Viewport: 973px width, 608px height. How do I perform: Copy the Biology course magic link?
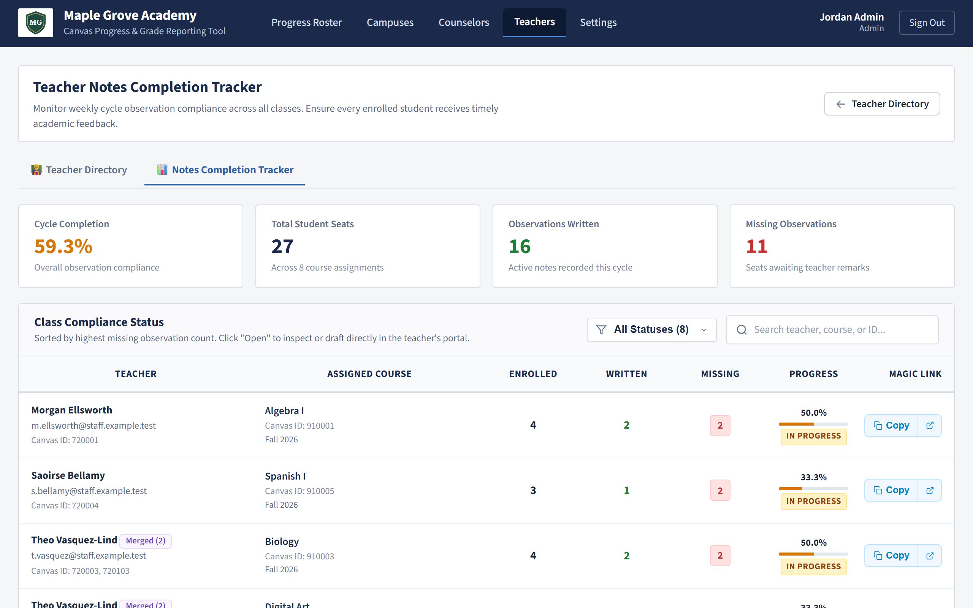(891, 556)
